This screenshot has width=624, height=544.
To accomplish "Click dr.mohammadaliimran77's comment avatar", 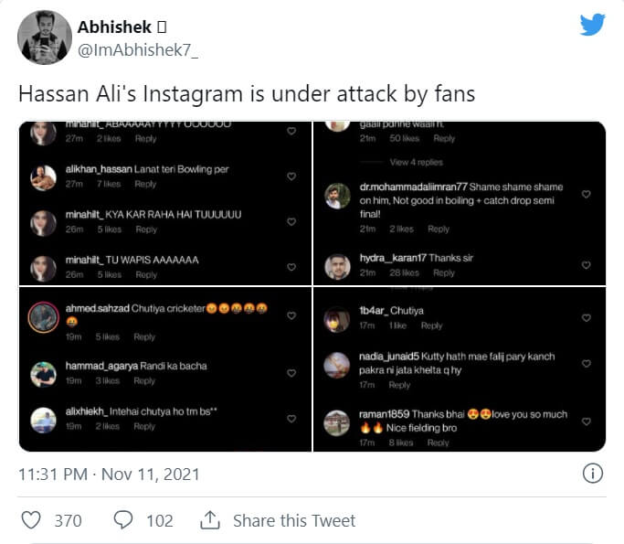I will pyautogui.click(x=338, y=195).
